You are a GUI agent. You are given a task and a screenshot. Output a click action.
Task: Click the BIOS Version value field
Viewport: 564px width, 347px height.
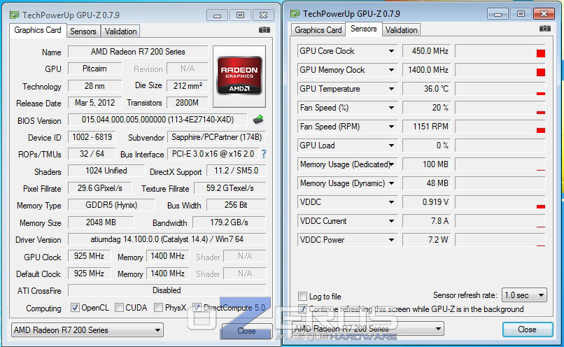pos(157,120)
